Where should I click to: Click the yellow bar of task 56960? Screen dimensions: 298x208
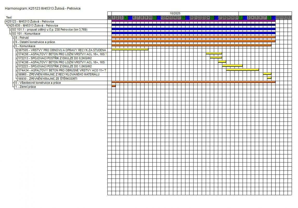pos(267,74)
